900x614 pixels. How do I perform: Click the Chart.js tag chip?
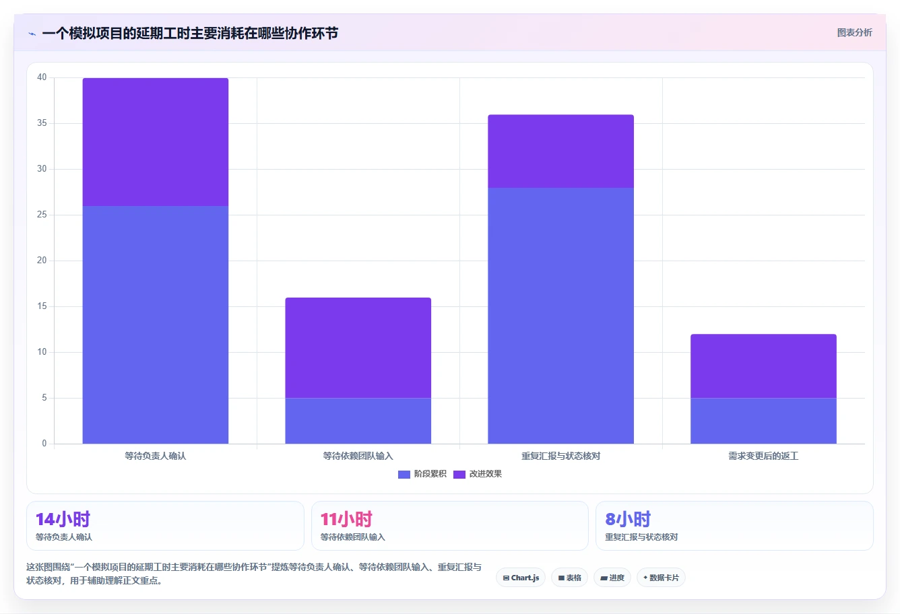pos(521,578)
